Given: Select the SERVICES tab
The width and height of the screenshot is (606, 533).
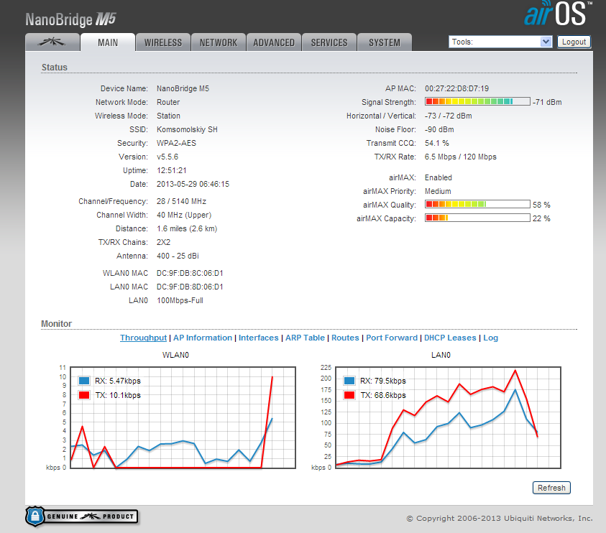Looking at the screenshot, I should pos(329,42).
